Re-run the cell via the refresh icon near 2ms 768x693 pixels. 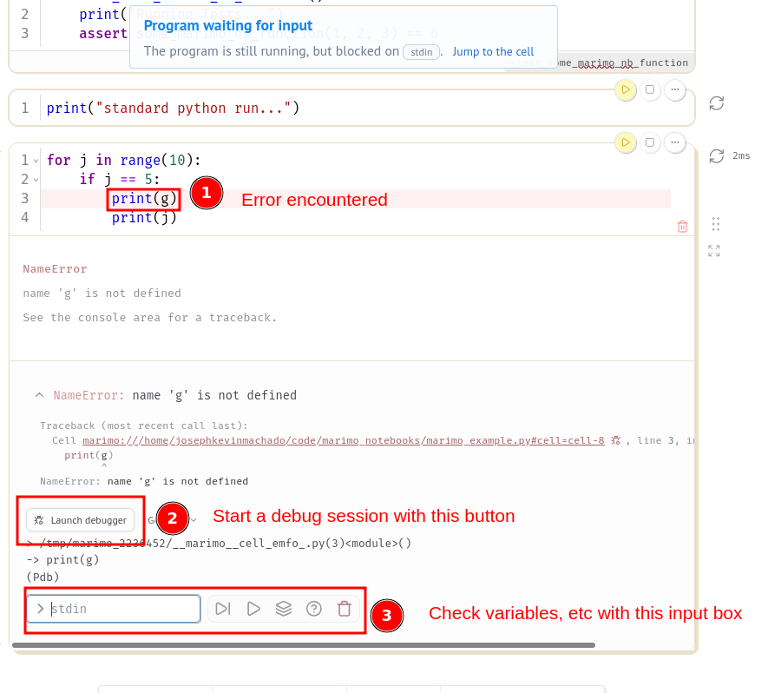(x=717, y=155)
